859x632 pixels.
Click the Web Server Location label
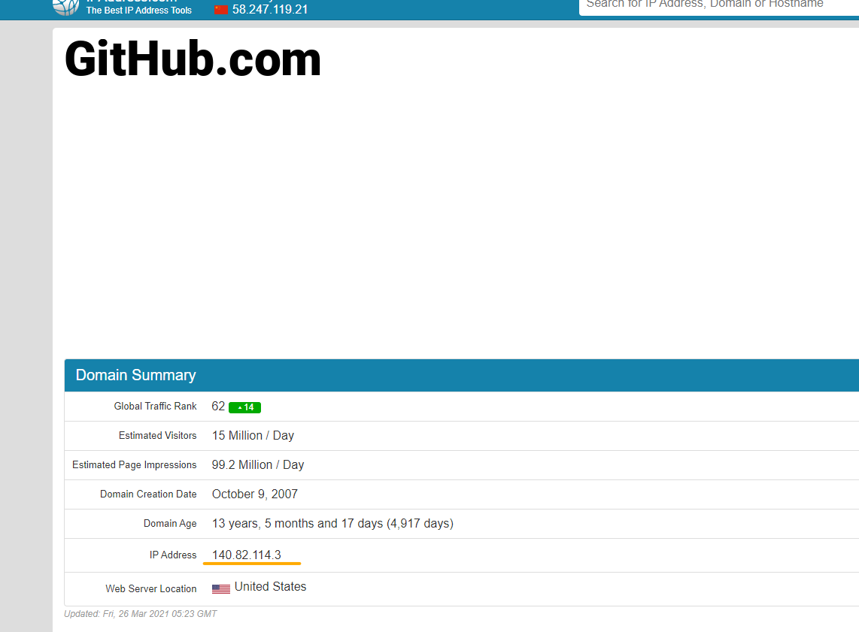click(151, 588)
